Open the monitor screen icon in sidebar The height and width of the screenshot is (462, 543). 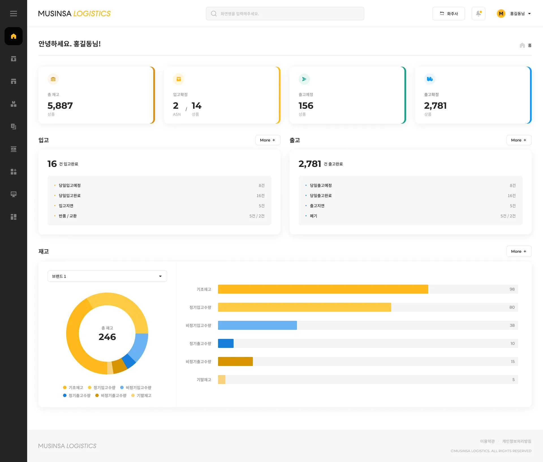pos(13,194)
